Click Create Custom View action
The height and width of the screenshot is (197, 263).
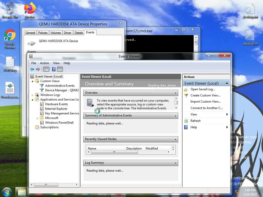coord(205,95)
